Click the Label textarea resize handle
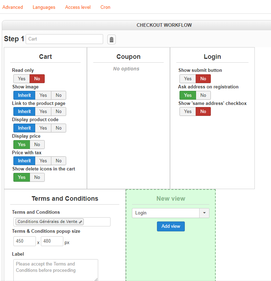 (x=96, y=279)
